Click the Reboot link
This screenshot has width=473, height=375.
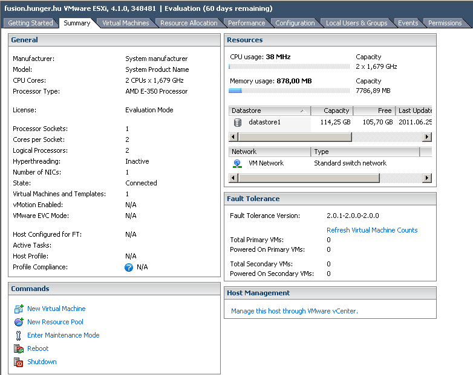38,348
